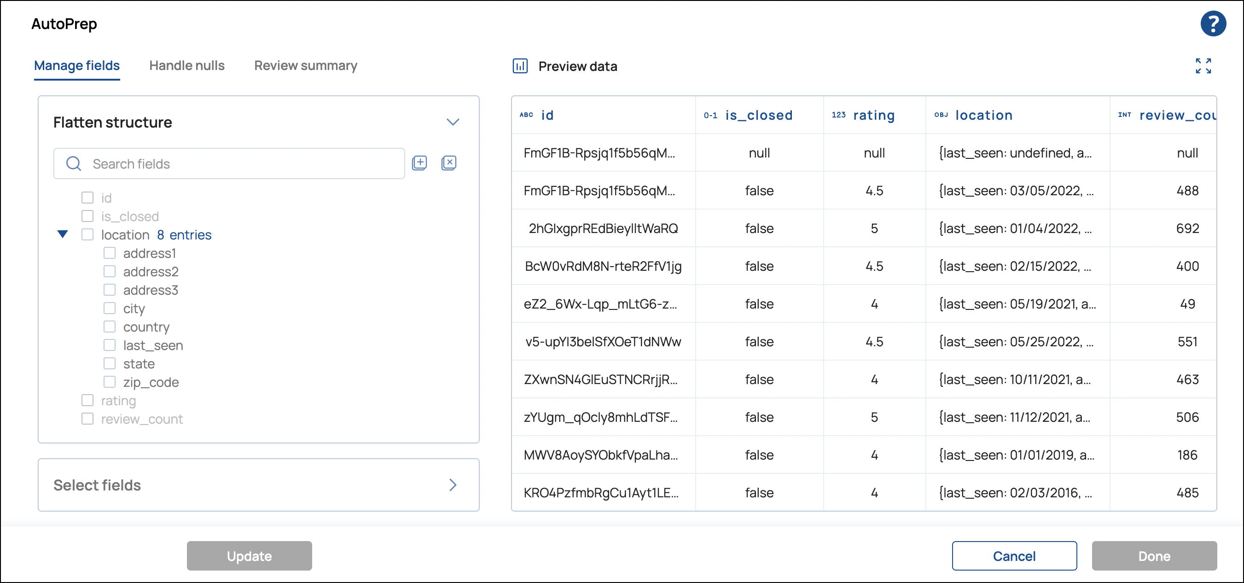The image size is (1244, 583).
Task: Check the location field checkbox
Action: (x=87, y=234)
